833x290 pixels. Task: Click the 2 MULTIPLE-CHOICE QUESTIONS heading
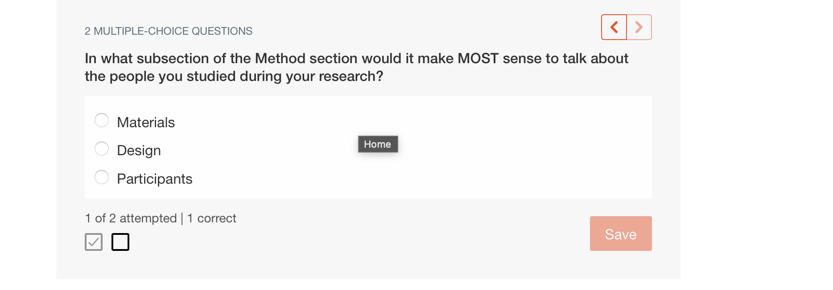tap(168, 31)
